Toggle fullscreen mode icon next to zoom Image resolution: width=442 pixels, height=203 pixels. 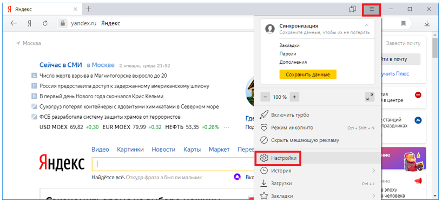coord(370,97)
